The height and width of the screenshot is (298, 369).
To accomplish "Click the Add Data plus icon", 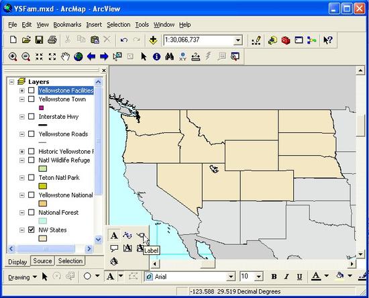I will pos(153,40).
